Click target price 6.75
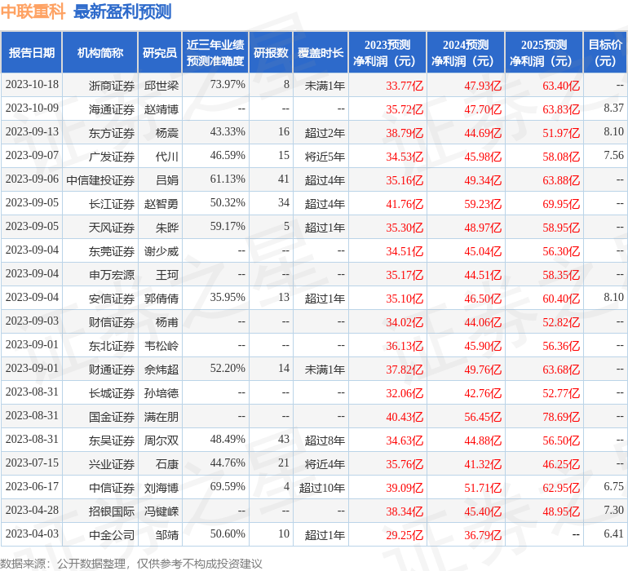628x571 pixels. pyautogui.click(x=613, y=486)
